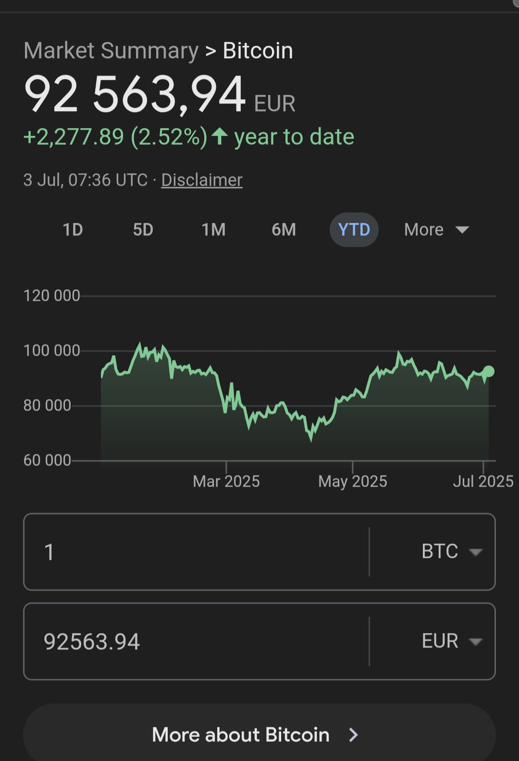Show the 1M price chart
The image size is (519, 761).
pos(214,230)
